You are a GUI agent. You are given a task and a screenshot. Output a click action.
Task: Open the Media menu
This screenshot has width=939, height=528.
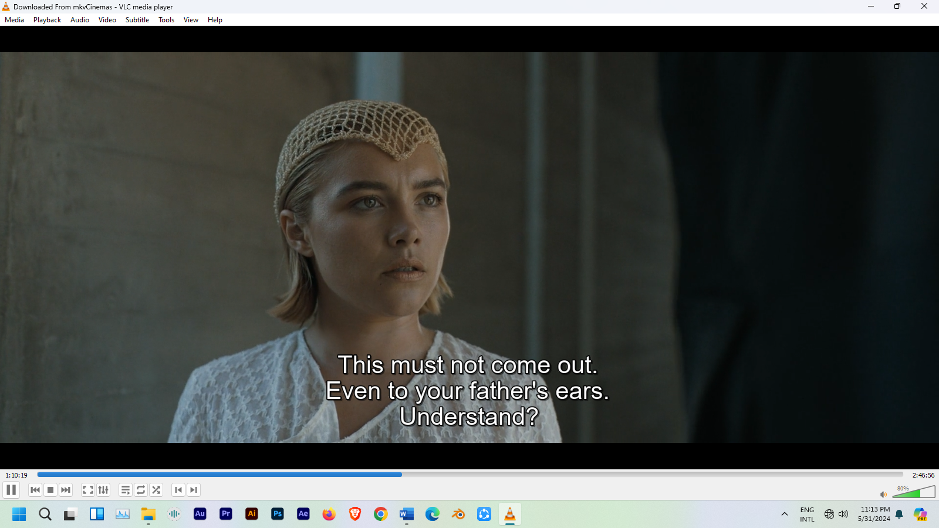[x=14, y=20]
